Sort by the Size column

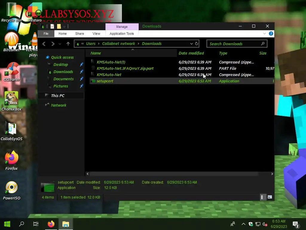[263, 53]
